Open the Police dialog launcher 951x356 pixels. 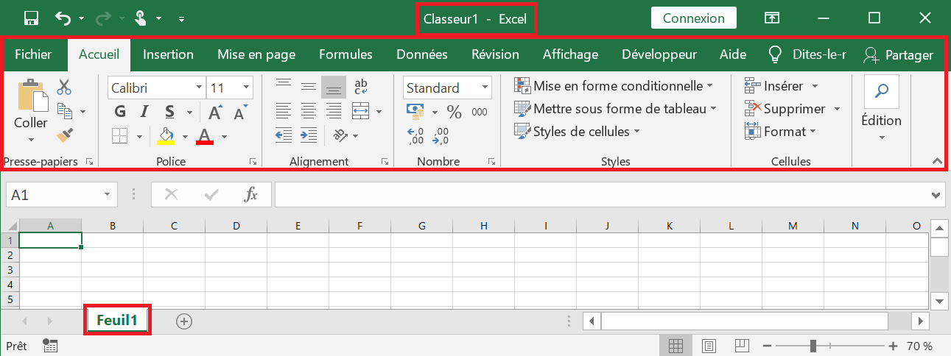tap(253, 161)
